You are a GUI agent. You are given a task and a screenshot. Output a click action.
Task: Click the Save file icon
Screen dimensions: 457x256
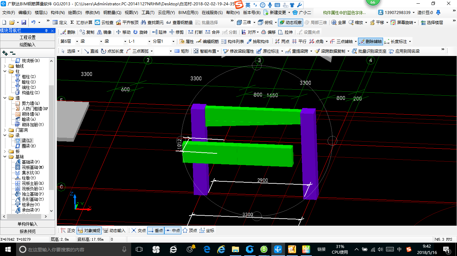tap(24, 22)
